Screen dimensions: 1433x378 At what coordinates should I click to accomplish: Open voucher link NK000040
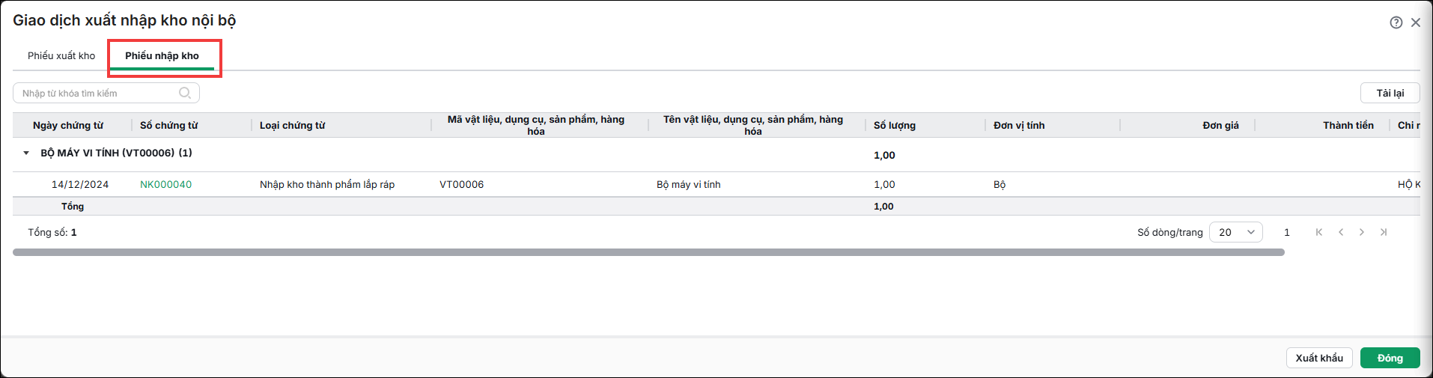click(166, 184)
